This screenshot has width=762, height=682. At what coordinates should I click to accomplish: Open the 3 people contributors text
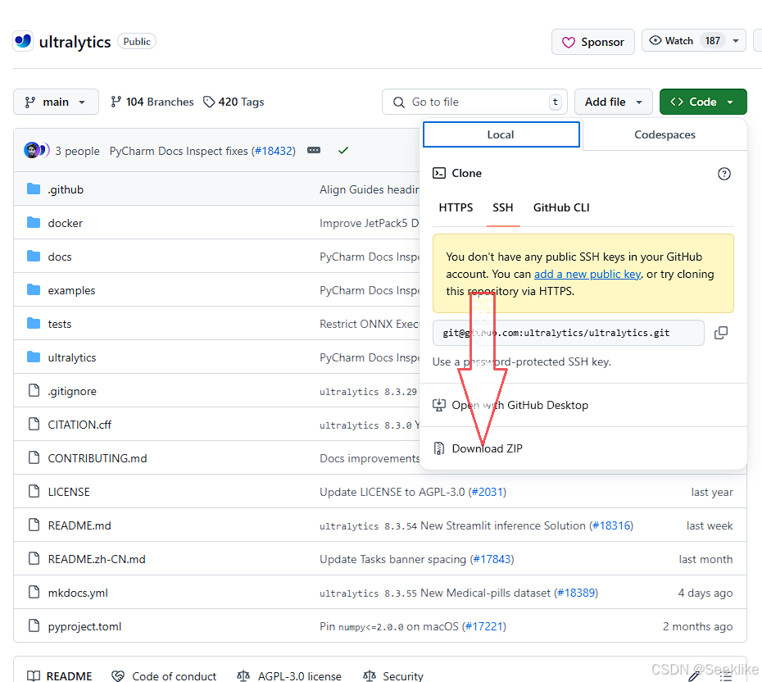click(77, 151)
